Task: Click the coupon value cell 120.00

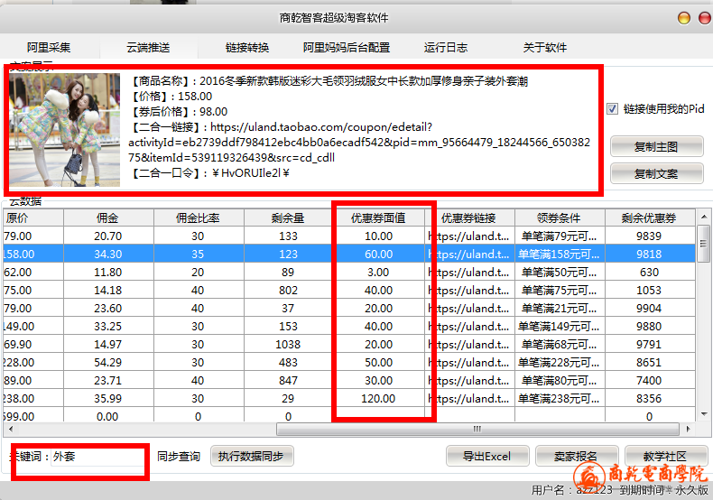Action: 378,398
